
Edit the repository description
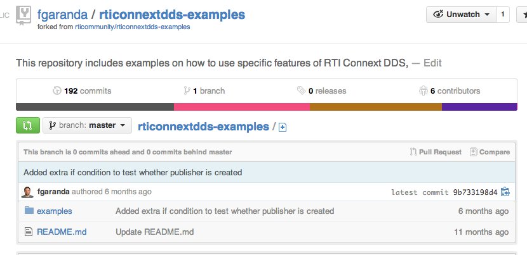click(x=432, y=63)
